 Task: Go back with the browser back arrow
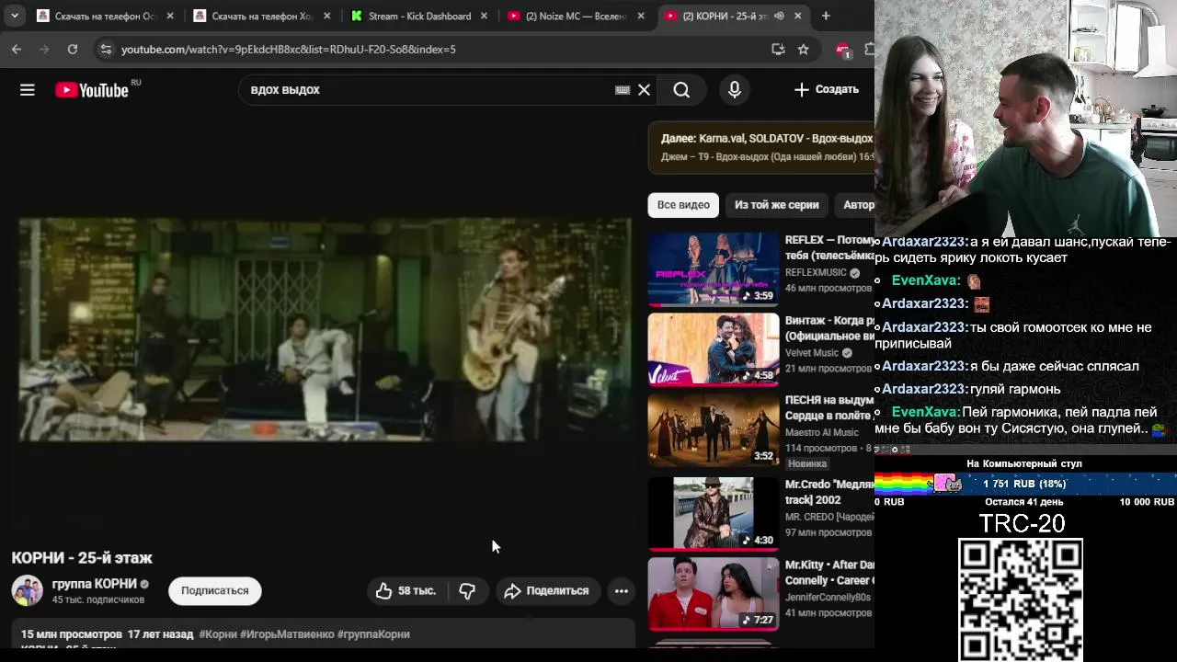coord(17,49)
